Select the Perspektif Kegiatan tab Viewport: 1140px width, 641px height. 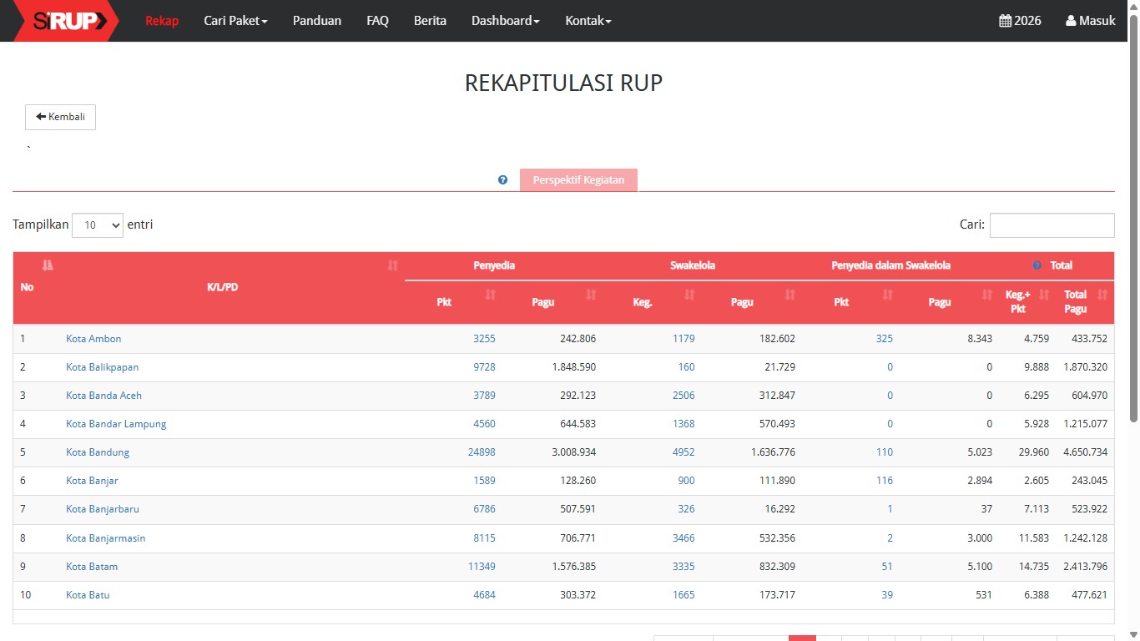[x=578, y=180]
